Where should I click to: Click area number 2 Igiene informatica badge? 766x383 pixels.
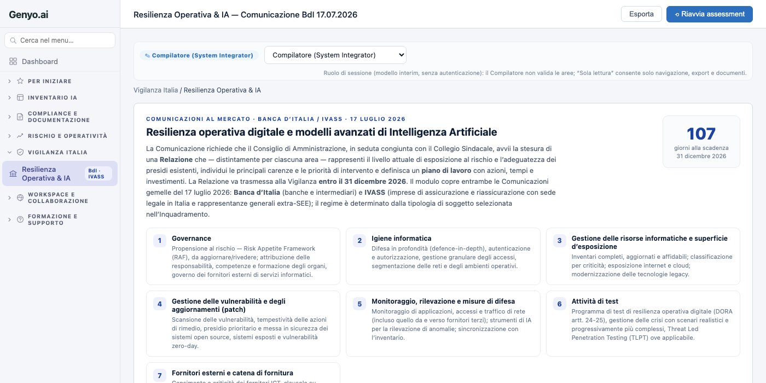(x=359, y=241)
